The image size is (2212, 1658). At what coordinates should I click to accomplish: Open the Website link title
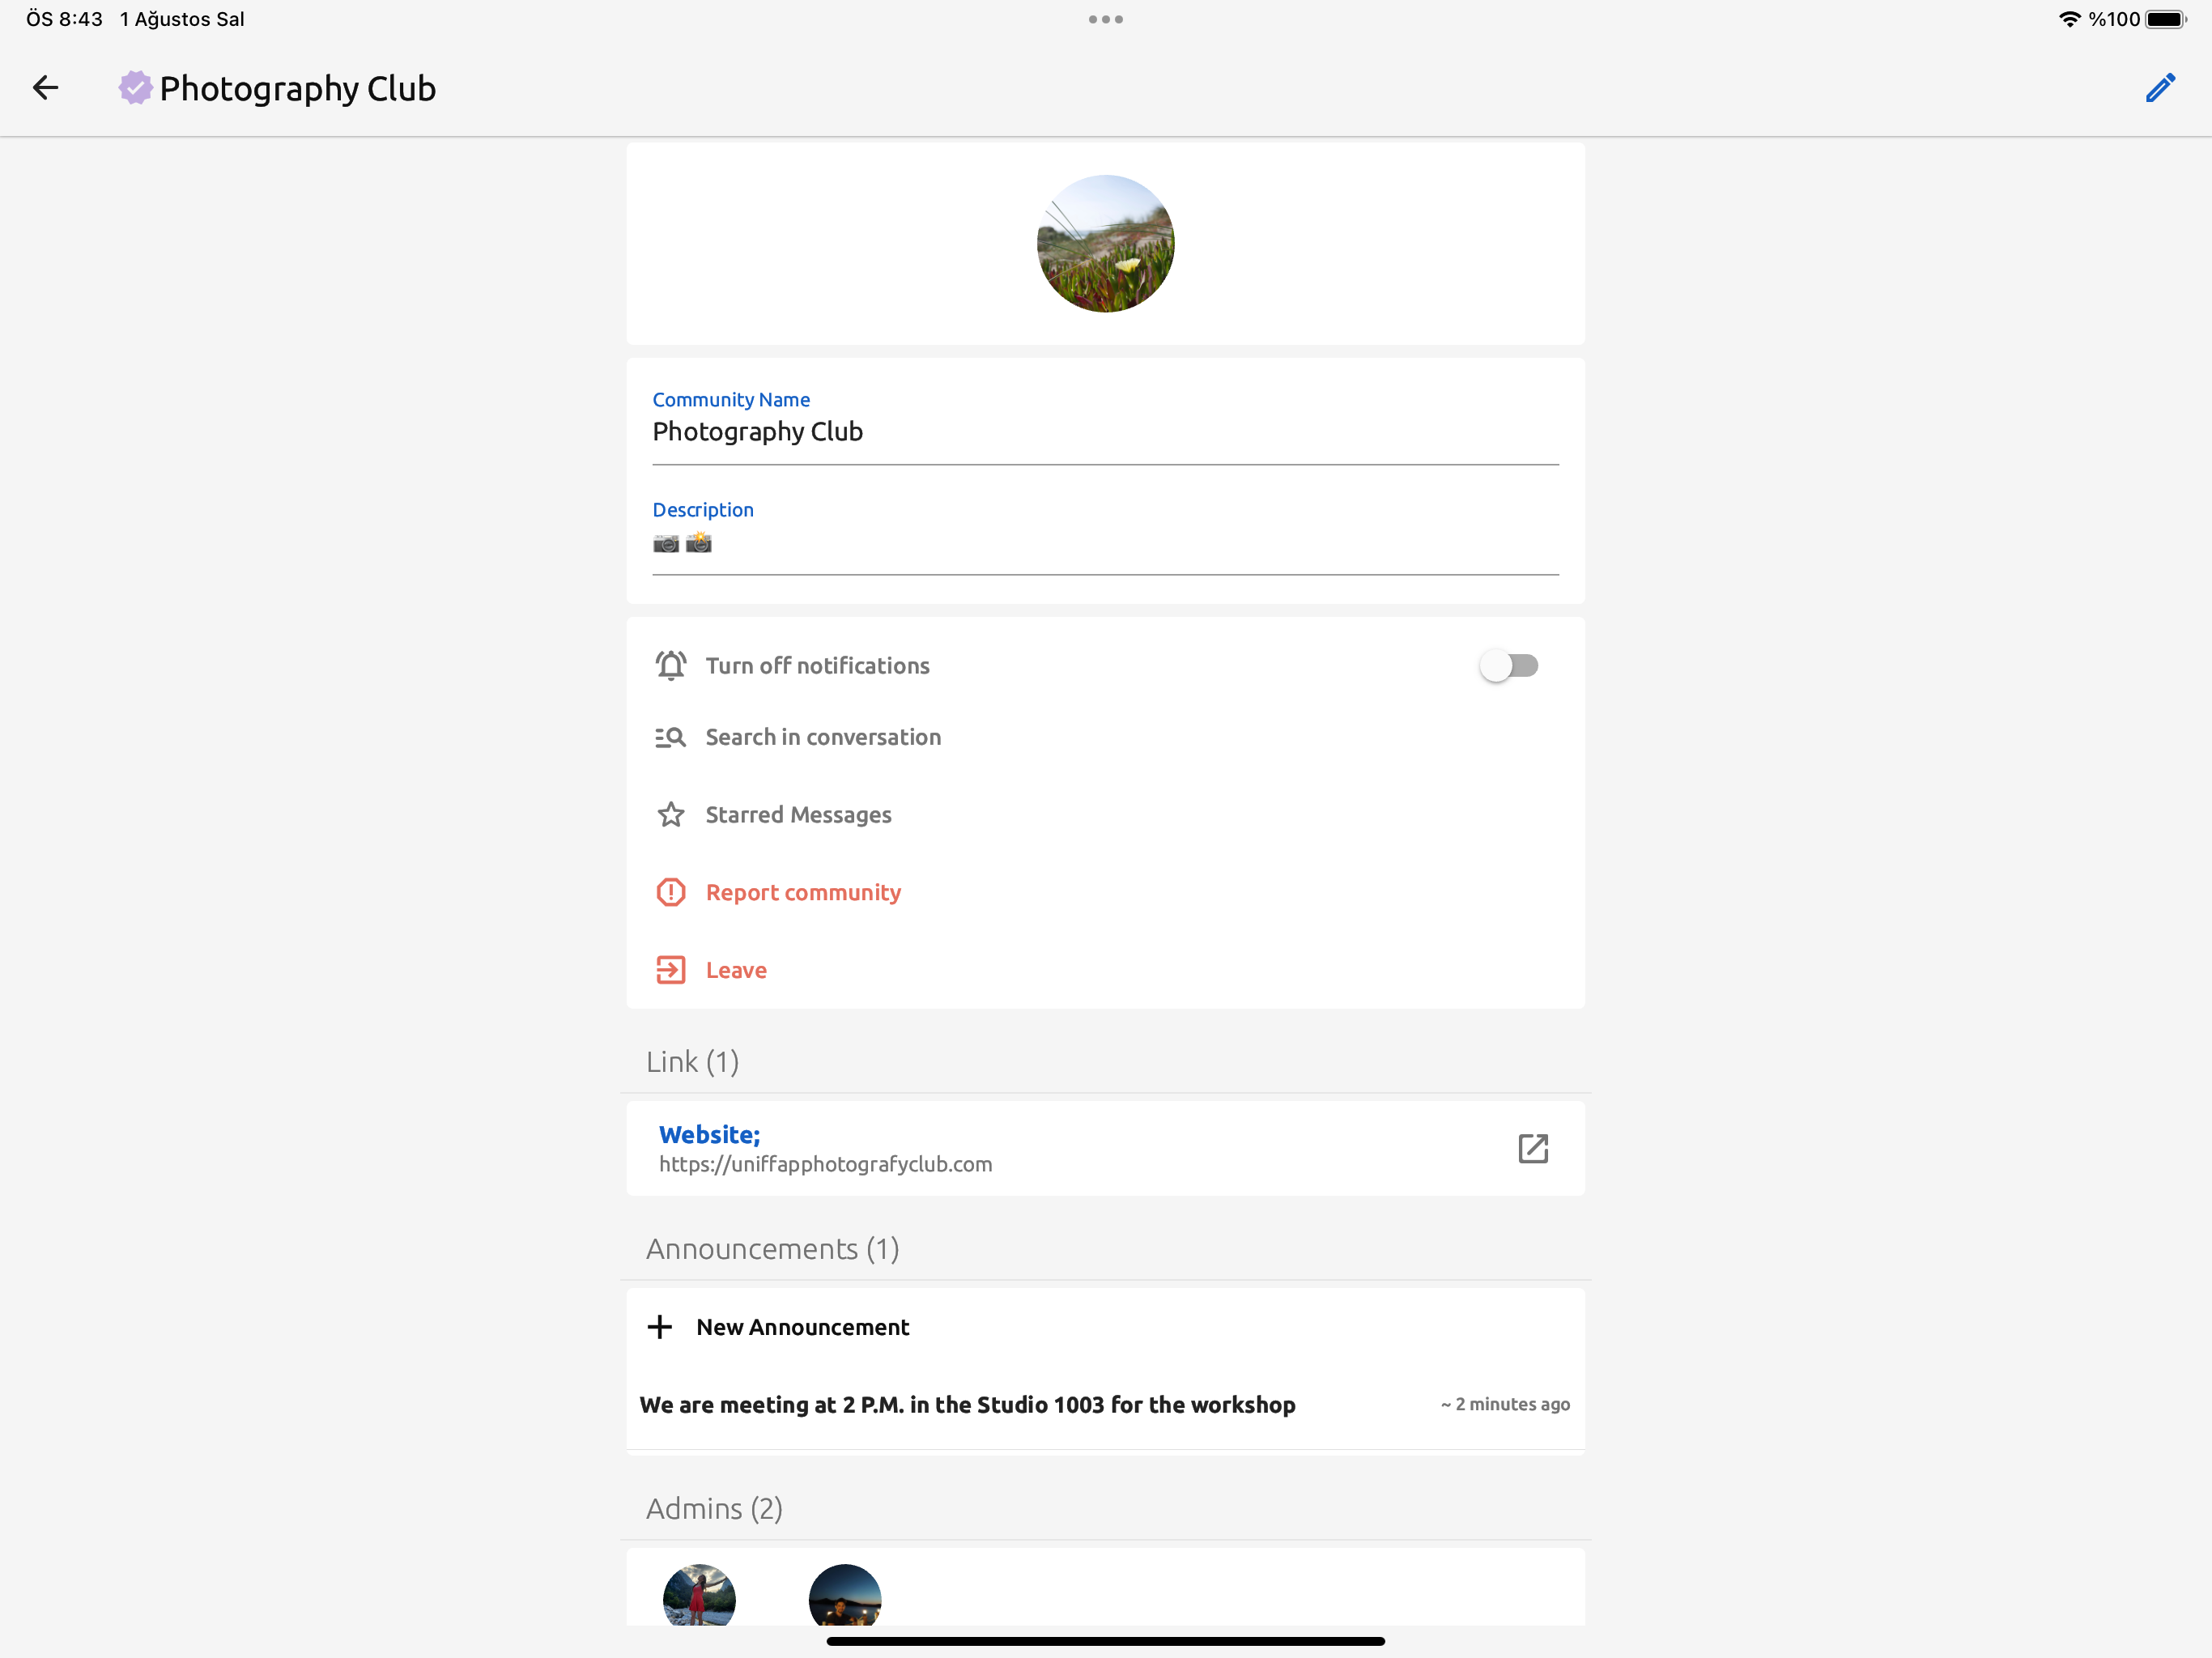pos(709,1135)
